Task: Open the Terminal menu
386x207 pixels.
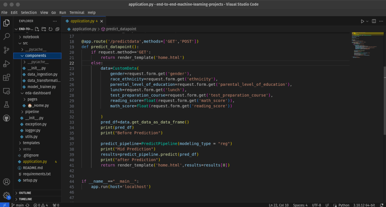Action: click(77, 12)
